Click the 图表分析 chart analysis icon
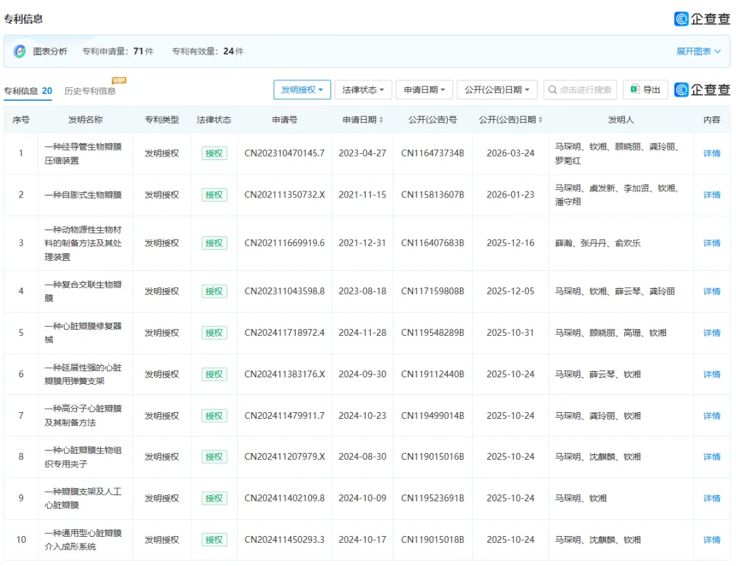 (x=20, y=51)
